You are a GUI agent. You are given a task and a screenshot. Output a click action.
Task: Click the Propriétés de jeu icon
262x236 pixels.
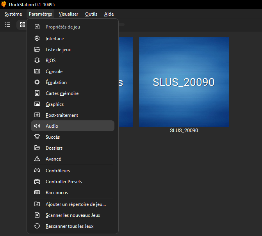(x=37, y=27)
